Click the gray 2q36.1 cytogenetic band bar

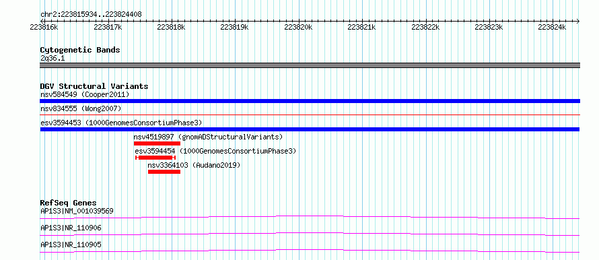tap(310, 65)
